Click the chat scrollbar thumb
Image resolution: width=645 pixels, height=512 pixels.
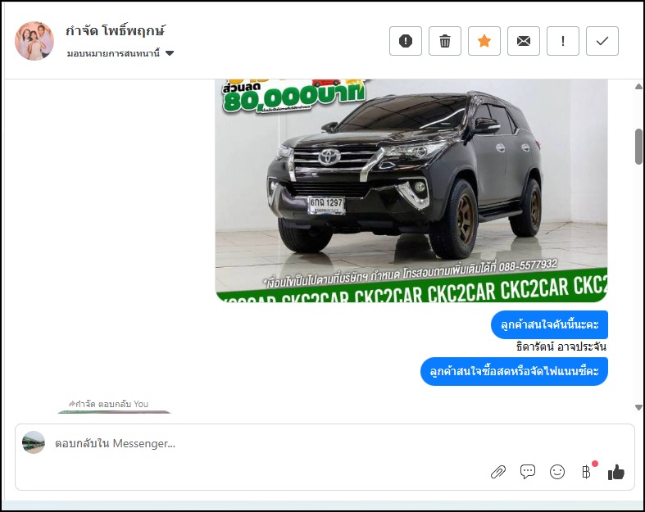pyautogui.click(x=638, y=147)
